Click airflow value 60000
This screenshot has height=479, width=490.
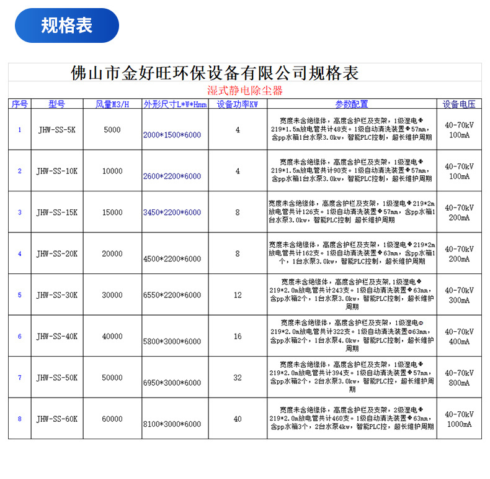[112, 419]
